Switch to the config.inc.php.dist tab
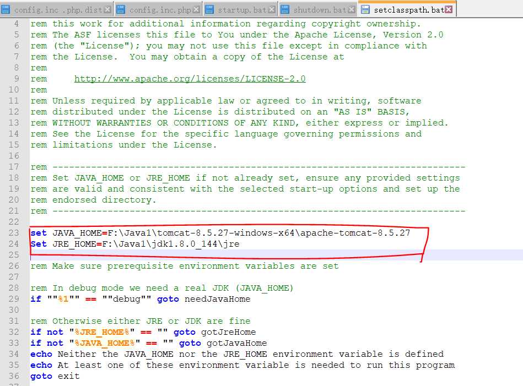523x386 pixels. coord(58,10)
